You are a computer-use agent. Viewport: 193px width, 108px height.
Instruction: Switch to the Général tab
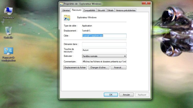[66, 10]
